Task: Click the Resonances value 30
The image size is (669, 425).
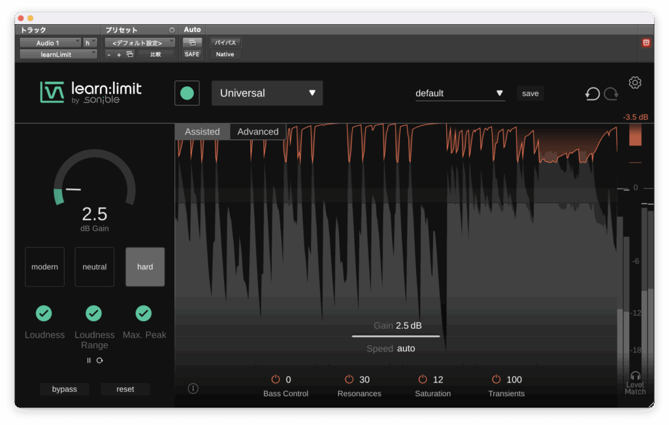Action: pos(365,380)
